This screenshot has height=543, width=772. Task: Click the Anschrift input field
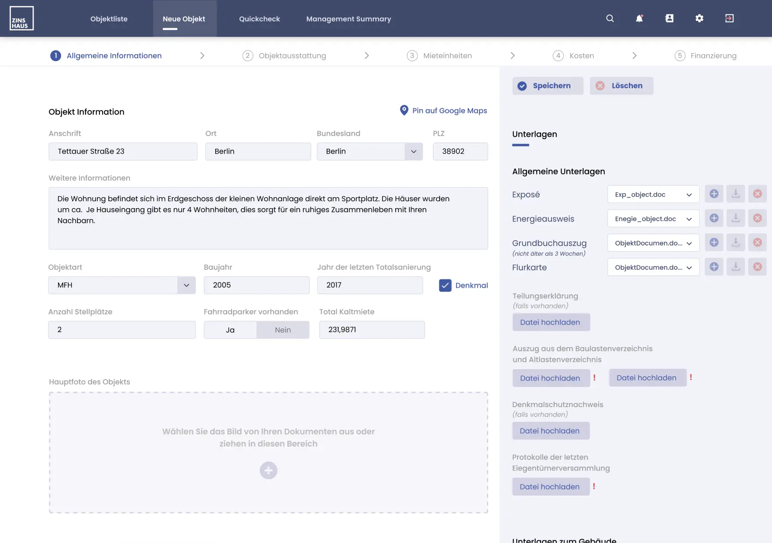pyautogui.click(x=123, y=151)
